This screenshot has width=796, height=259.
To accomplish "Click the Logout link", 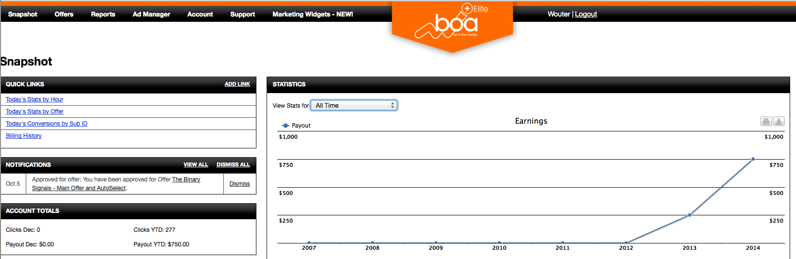I will click(586, 14).
